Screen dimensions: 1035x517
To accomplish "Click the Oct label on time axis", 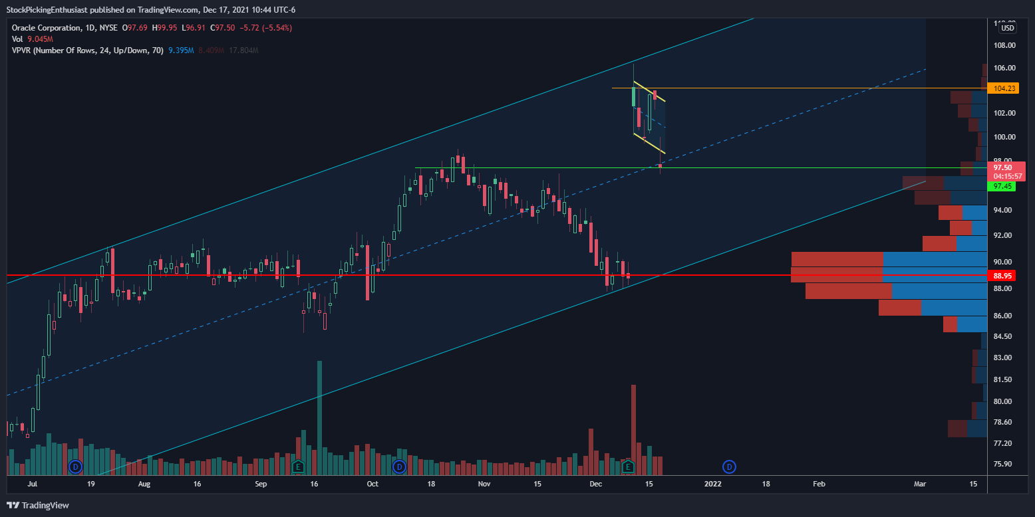I will click(372, 484).
